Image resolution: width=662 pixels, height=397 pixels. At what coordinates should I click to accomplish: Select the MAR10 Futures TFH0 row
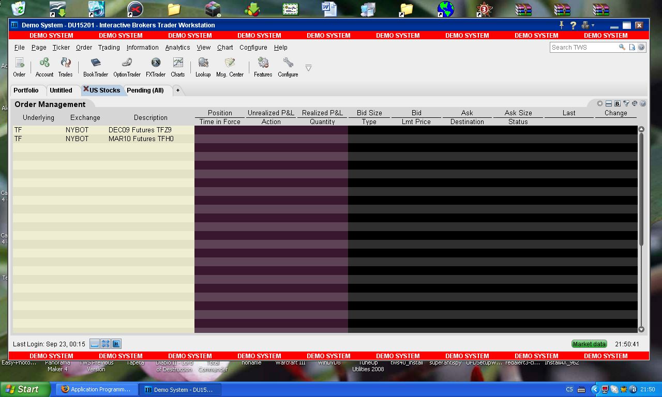pyautogui.click(x=325, y=139)
